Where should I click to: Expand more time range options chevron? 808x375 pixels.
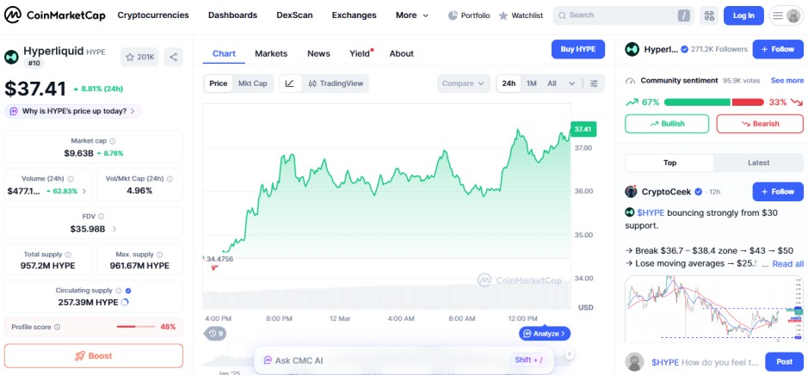point(572,83)
